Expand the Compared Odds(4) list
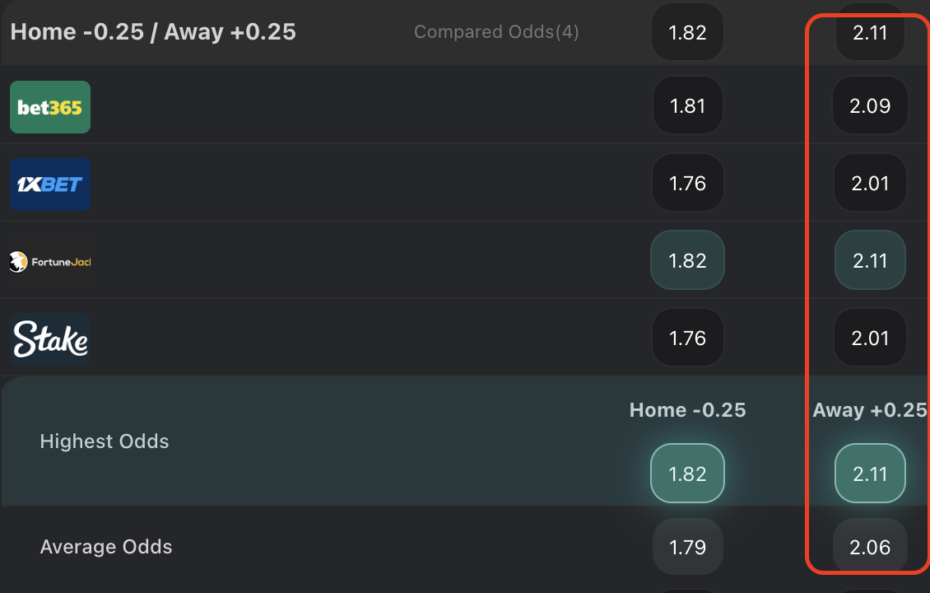This screenshot has width=930, height=593. click(496, 31)
